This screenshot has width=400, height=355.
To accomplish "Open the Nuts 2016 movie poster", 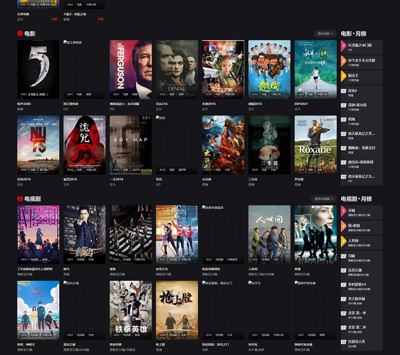I will click(x=38, y=145).
